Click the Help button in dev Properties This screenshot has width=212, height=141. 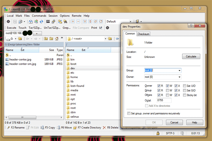pos(195,122)
